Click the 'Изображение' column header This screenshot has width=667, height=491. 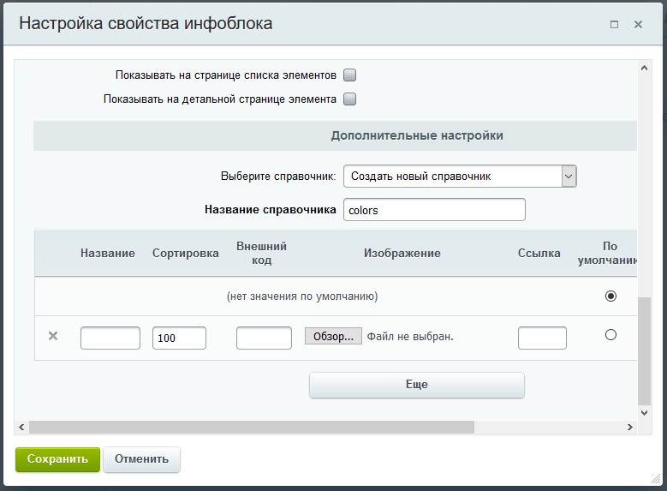point(402,253)
